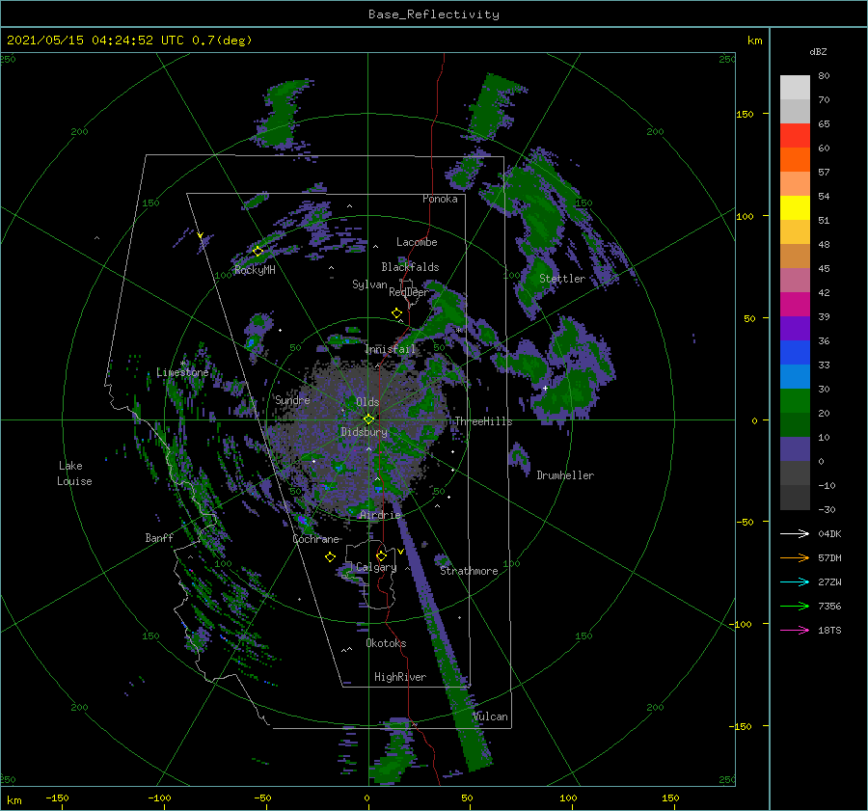Click the Olds town label
The image size is (868, 811).
click(x=367, y=402)
